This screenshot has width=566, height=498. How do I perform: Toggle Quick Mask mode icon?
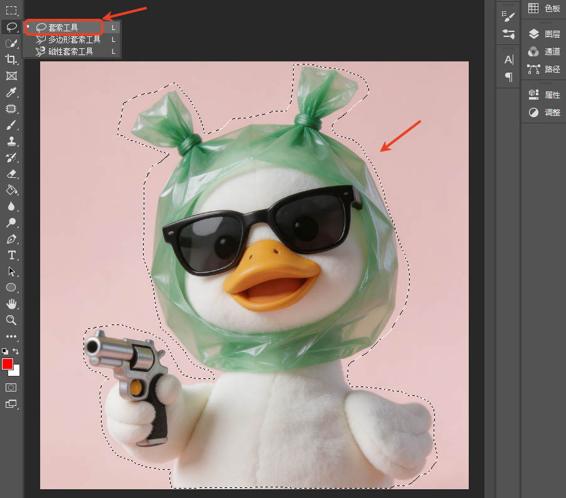tap(11, 387)
